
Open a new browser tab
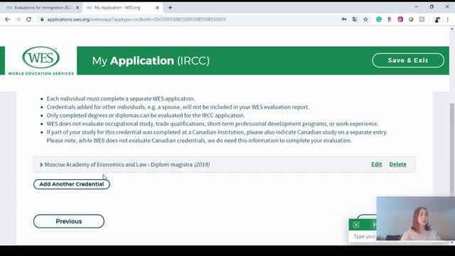[171, 8]
